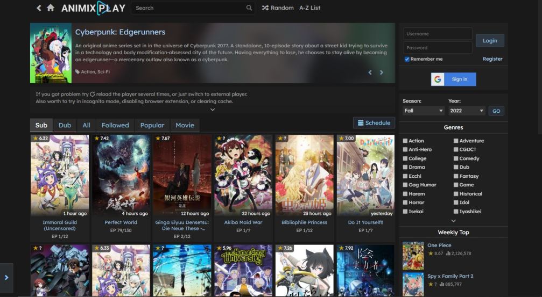Switch to the Dub tab

(x=65, y=125)
